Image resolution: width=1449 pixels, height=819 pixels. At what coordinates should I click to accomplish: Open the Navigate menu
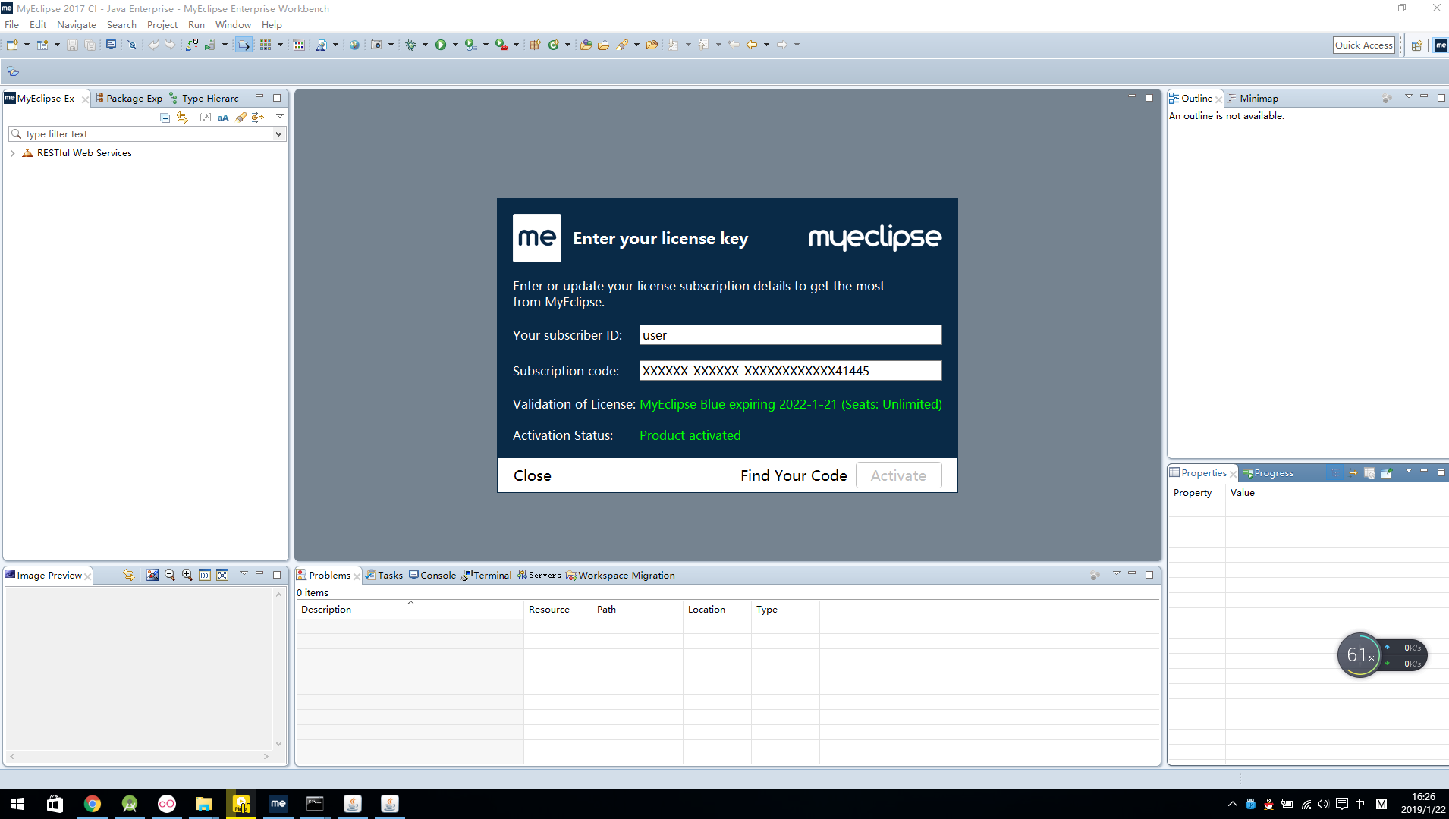(76, 24)
